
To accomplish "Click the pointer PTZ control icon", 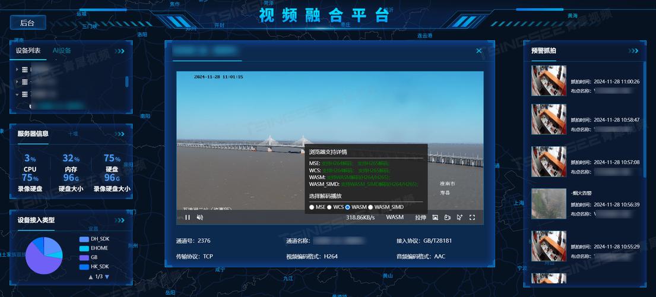I will pos(459,217).
